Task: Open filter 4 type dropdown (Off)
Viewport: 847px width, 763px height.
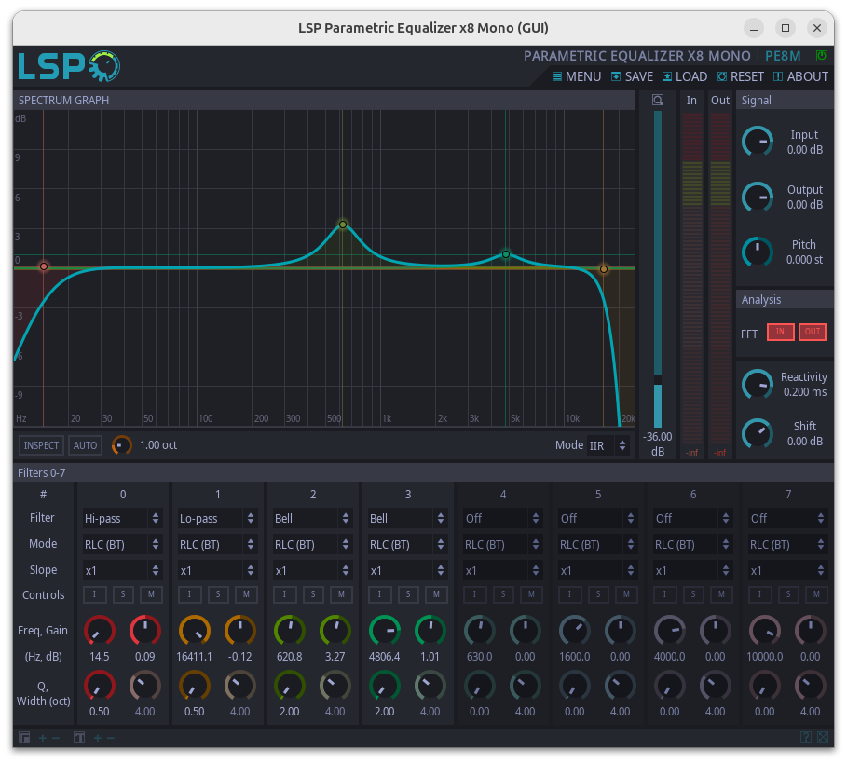Action: click(x=502, y=518)
